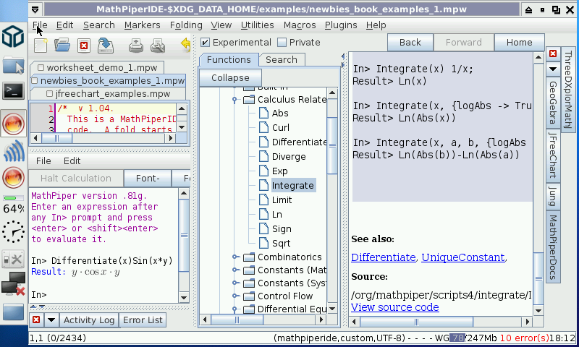The height and width of the screenshot is (347, 579).
Task: Open the View source code link
Action: tap(394, 307)
